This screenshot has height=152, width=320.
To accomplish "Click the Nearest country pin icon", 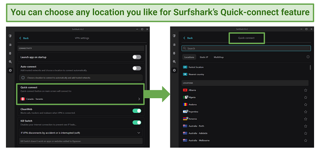I will click(x=185, y=74).
